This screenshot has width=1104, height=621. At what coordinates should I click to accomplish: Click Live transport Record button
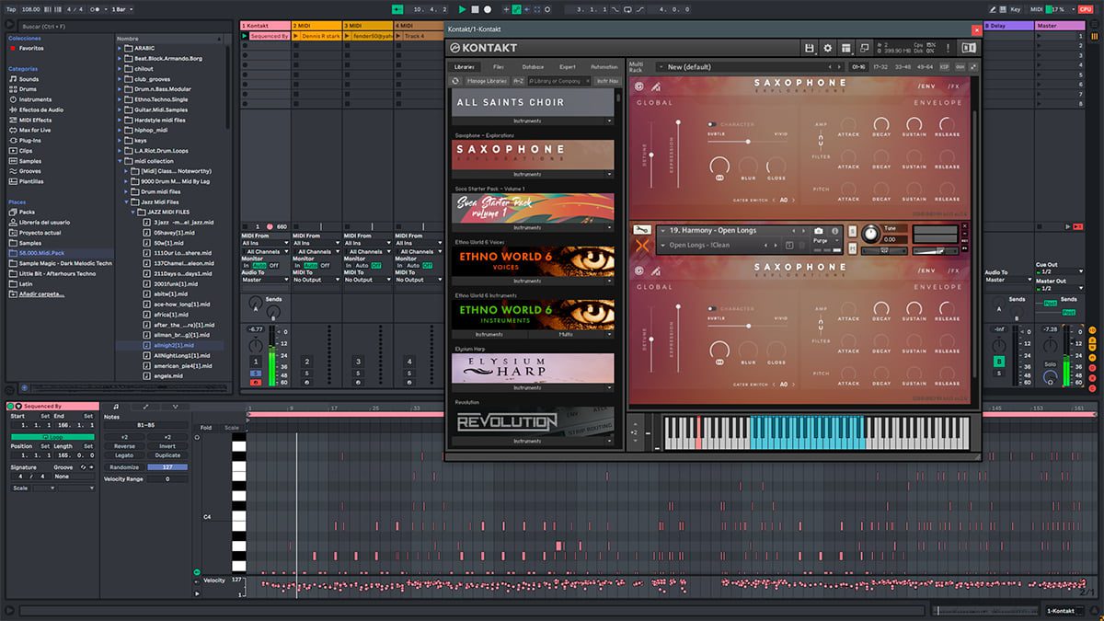click(487, 9)
